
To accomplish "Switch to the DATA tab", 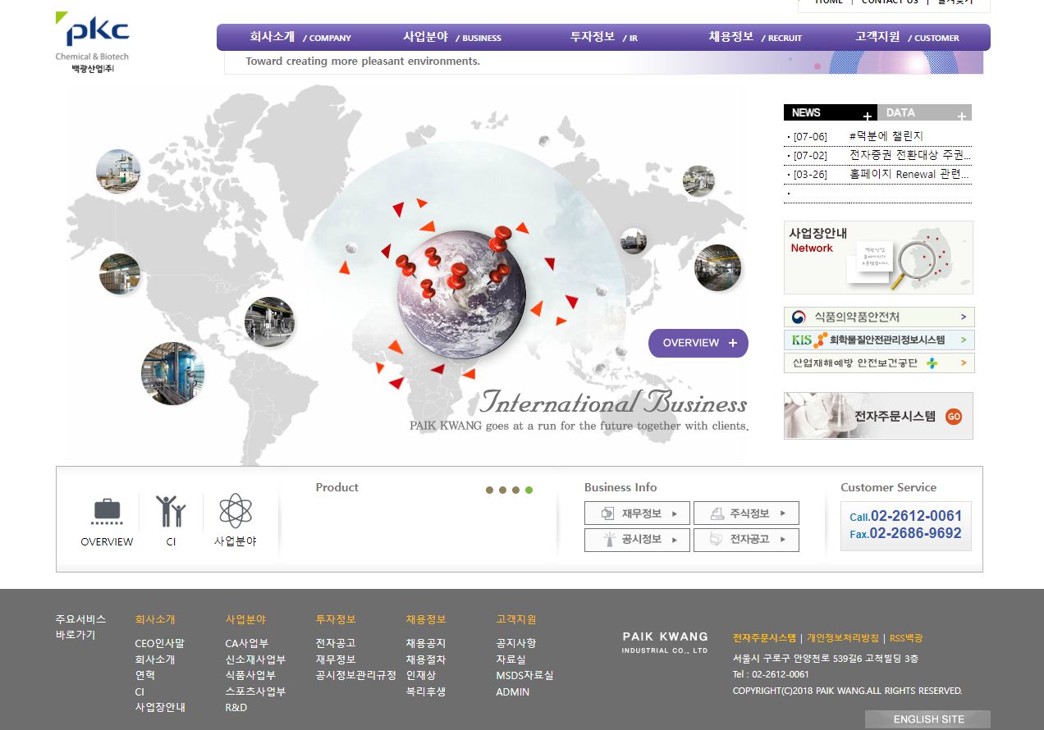I will 924,112.
